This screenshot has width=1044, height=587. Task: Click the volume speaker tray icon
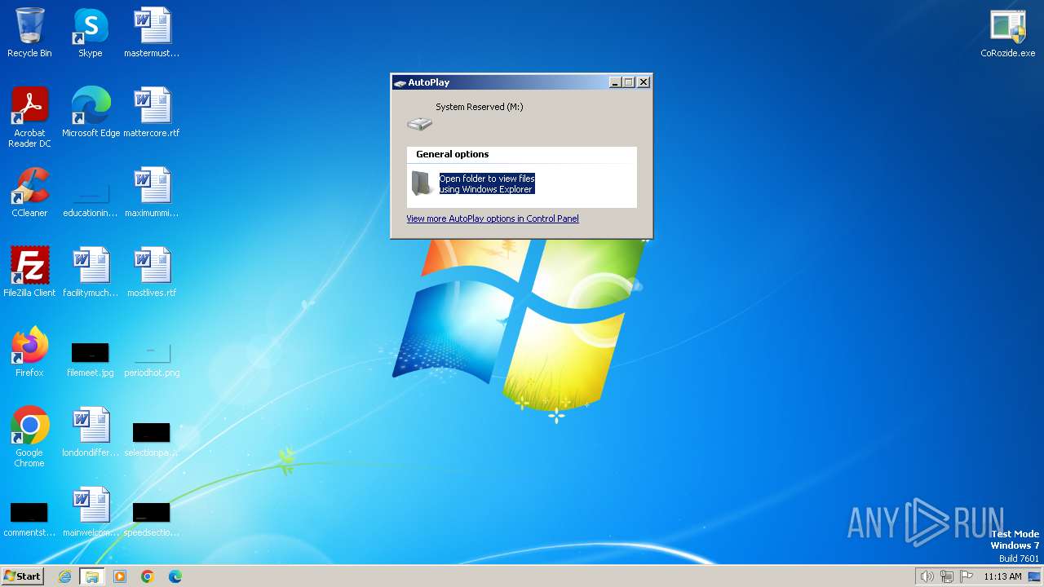pyautogui.click(x=927, y=576)
